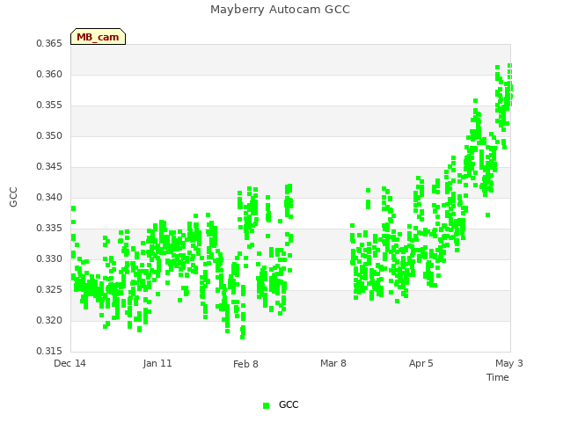Click the 0.350 y-axis label
The image size is (563, 422).
(x=49, y=136)
